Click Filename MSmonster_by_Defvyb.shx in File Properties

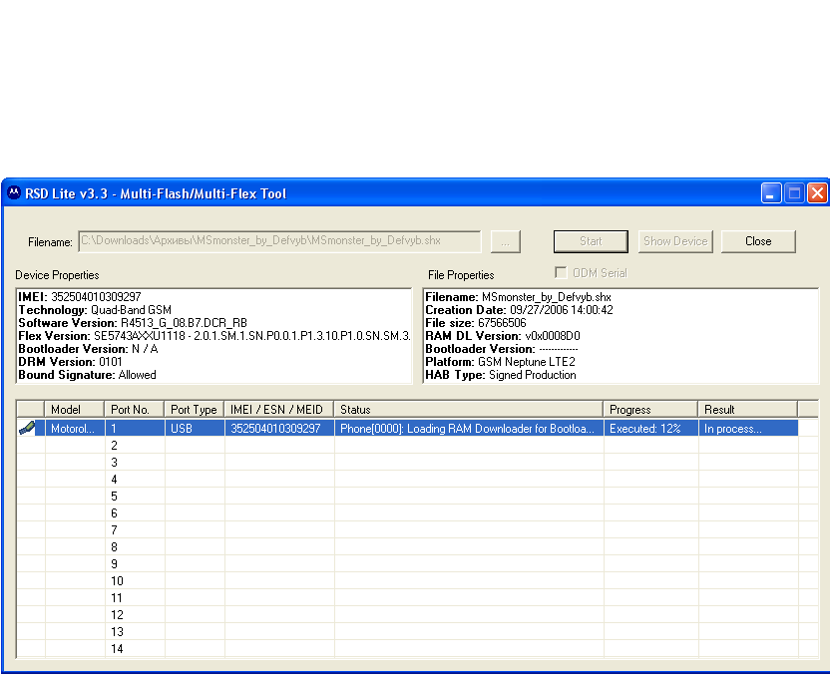[x=518, y=297]
